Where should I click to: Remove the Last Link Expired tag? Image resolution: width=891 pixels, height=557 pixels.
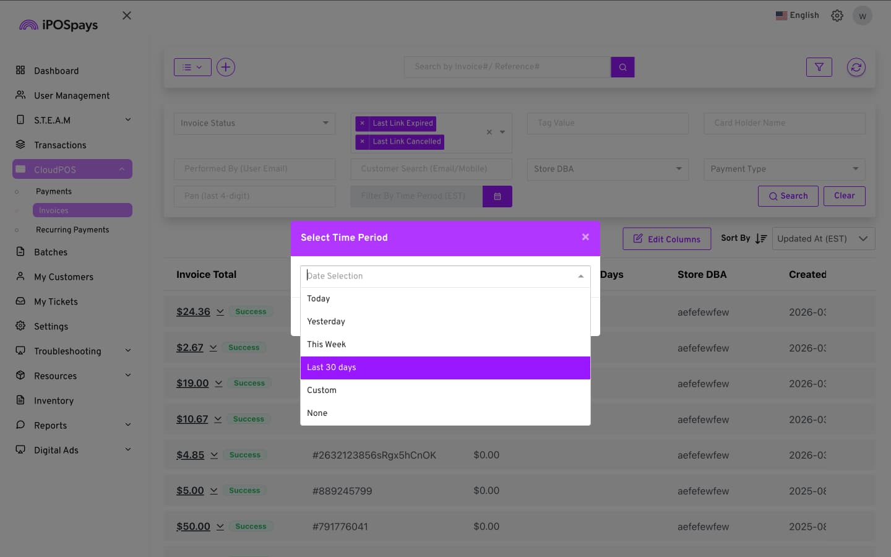[x=363, y=123]
